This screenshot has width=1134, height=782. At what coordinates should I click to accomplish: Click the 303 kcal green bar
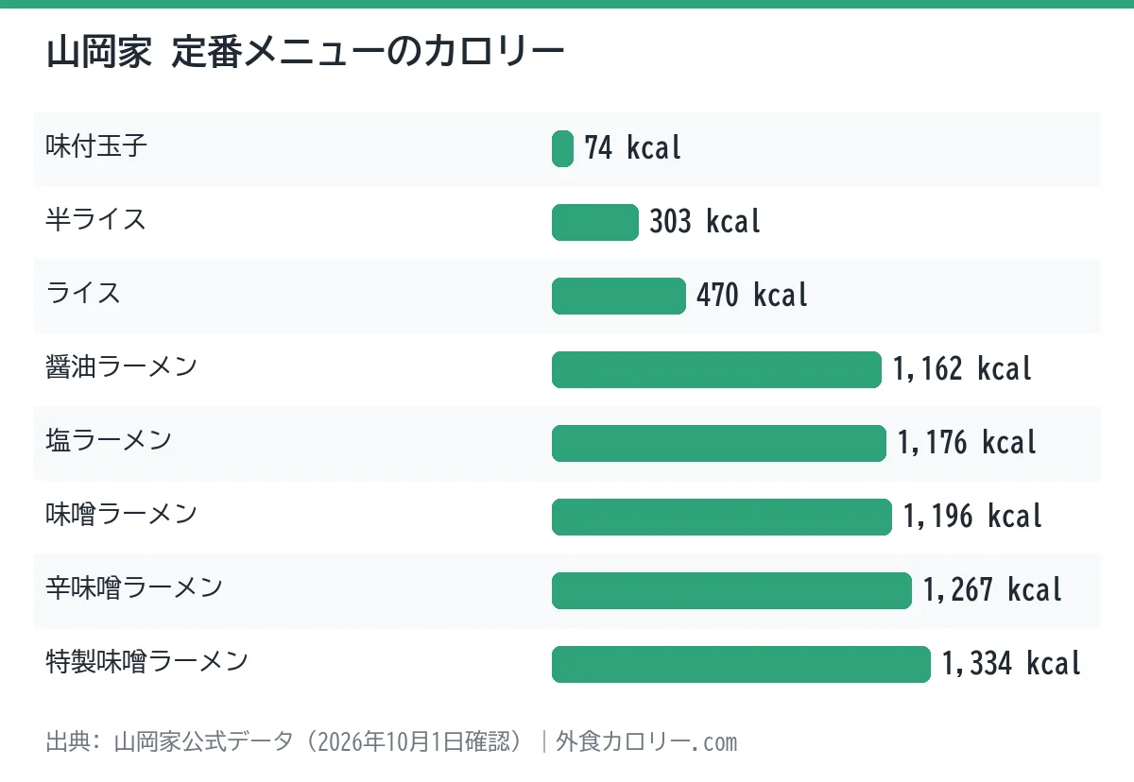point(595,223)
